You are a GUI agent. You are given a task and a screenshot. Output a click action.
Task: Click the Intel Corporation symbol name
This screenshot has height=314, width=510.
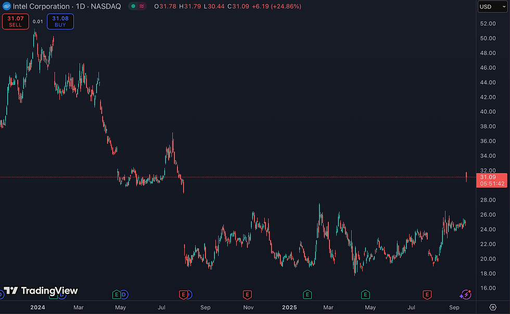41,6
